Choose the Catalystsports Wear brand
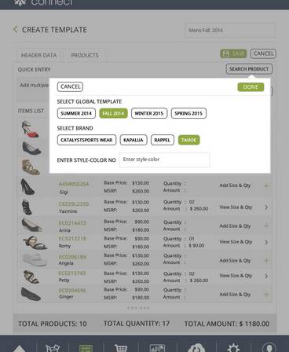This screenshot has height=352, width=289. pos(86,140)
